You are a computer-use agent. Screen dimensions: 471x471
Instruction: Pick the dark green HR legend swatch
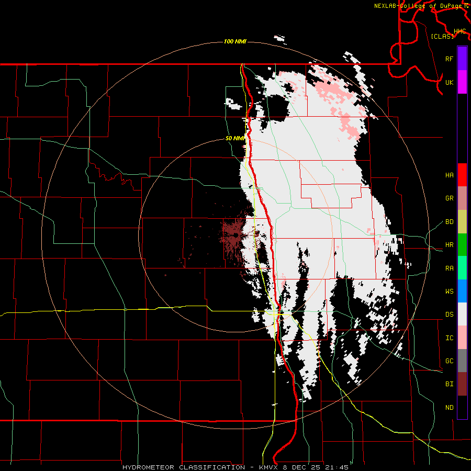click(462, 244)
